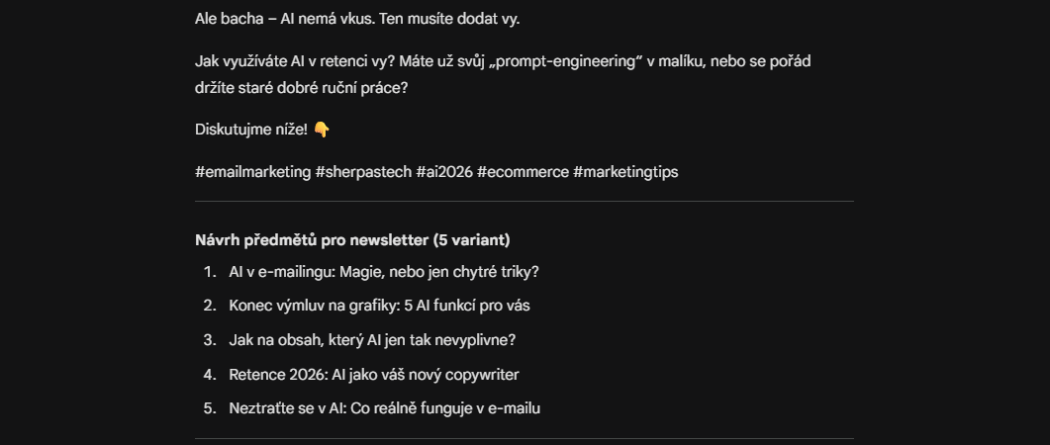Click the pointing-down emoji after "Diskutujme níže!"
Image resolution: width=1050 pixels, height=445 pixels.
(x=322, y=131)
